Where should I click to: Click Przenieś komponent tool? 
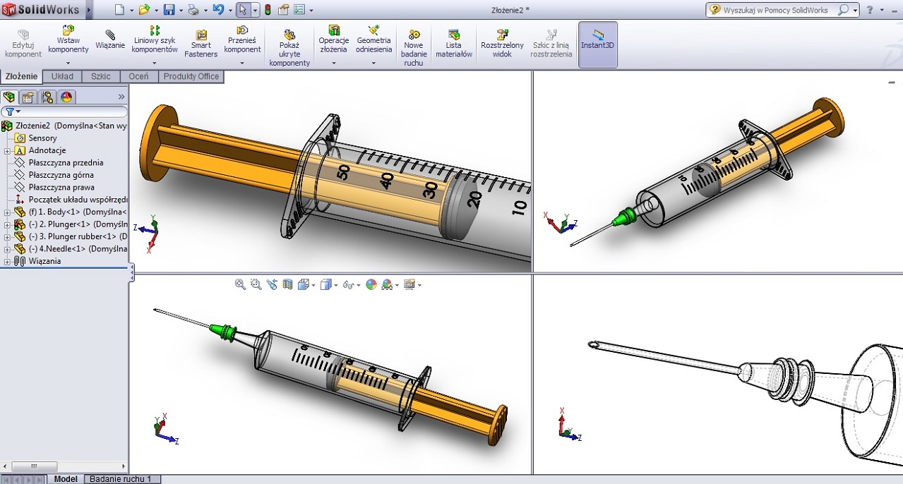coord(242,40)
